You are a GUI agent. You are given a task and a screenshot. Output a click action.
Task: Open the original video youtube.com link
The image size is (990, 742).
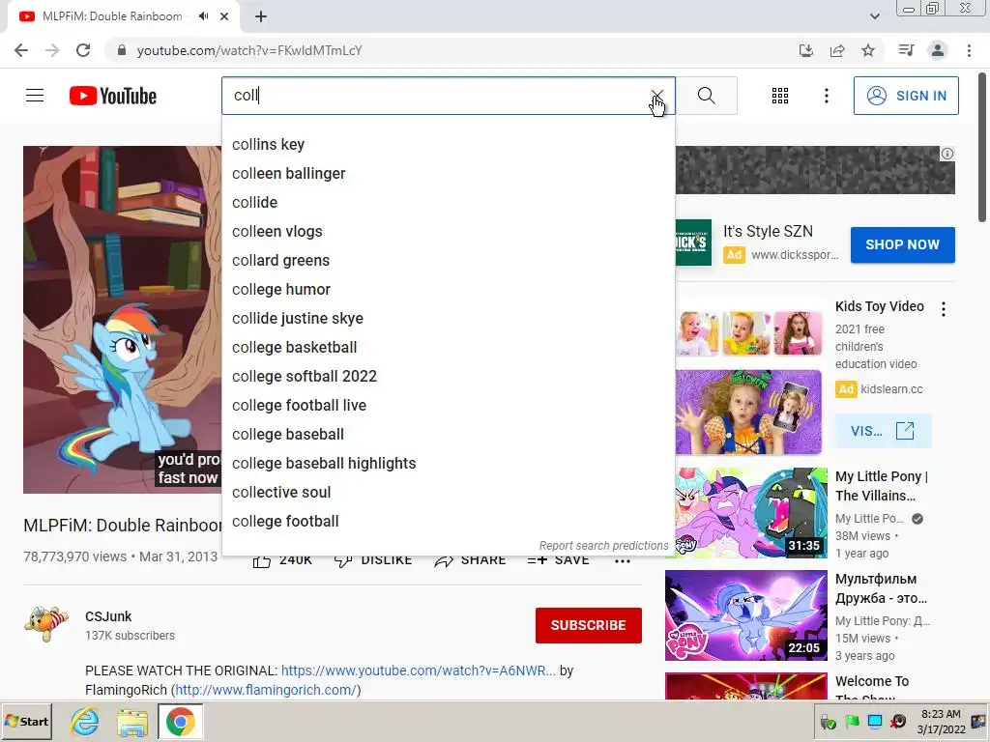419,671
